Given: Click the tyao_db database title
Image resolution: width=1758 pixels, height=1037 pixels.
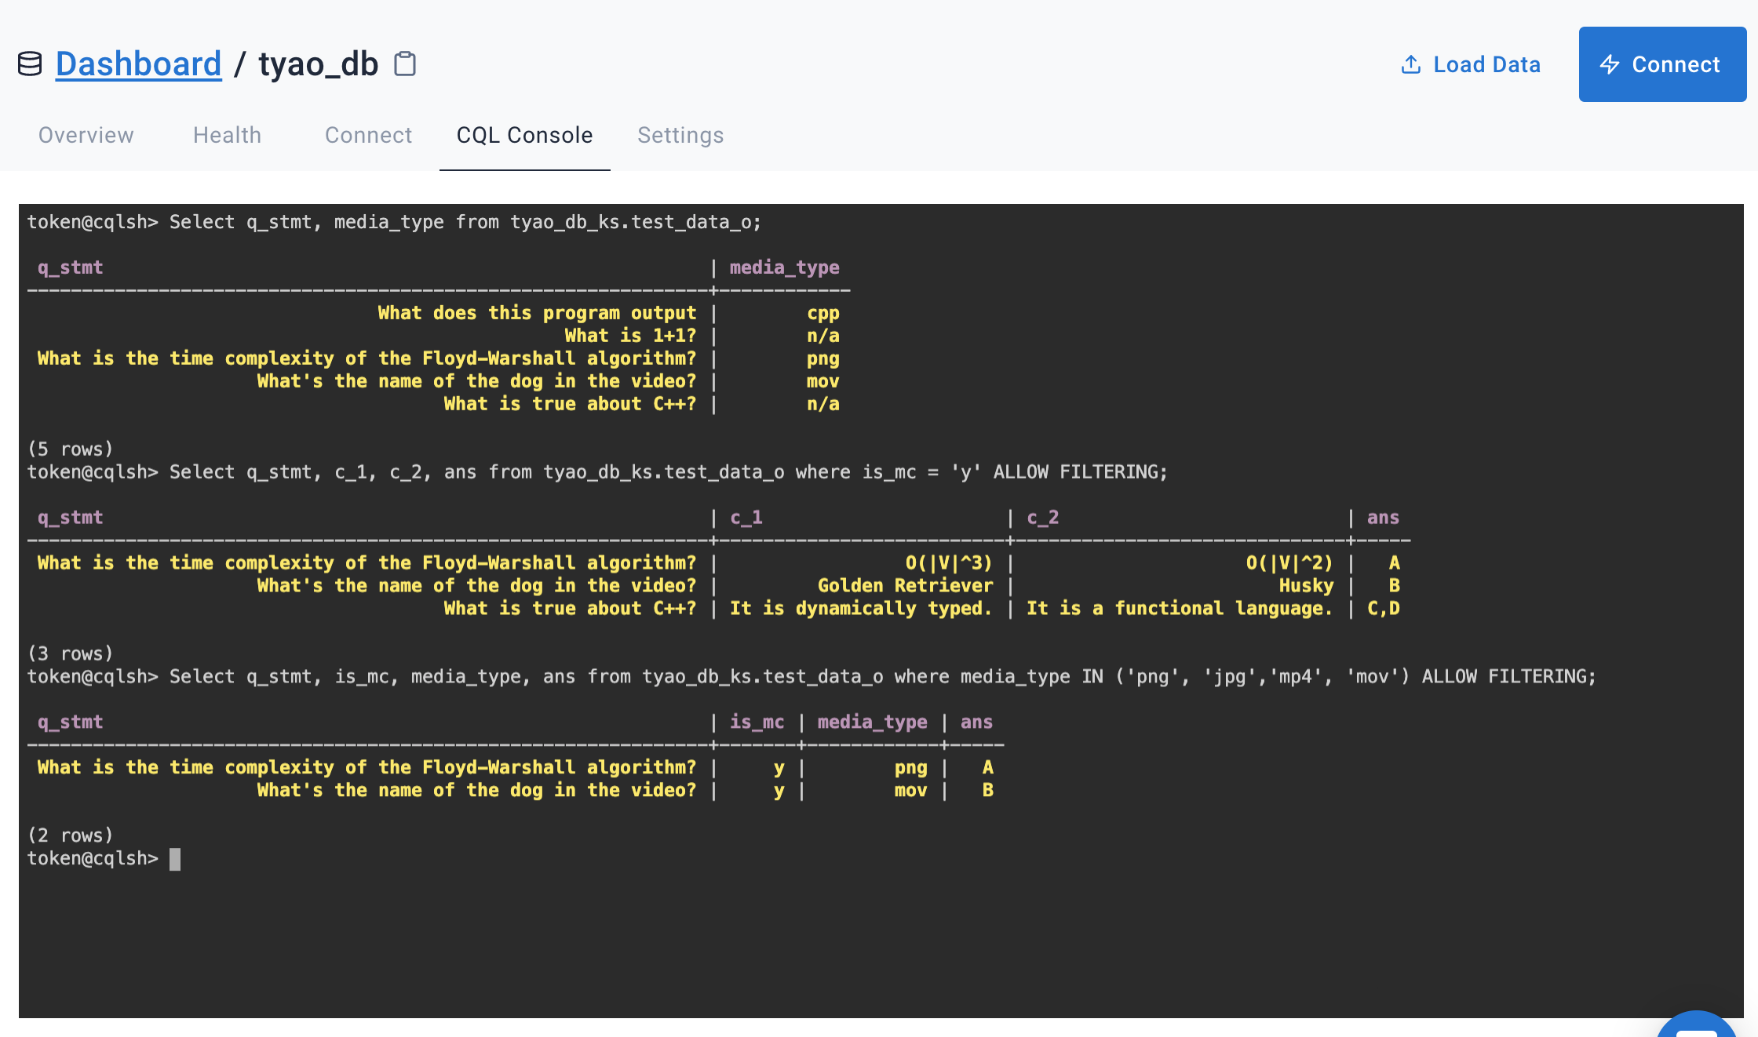Looking at the screenshot, I should tap(318, 64).
